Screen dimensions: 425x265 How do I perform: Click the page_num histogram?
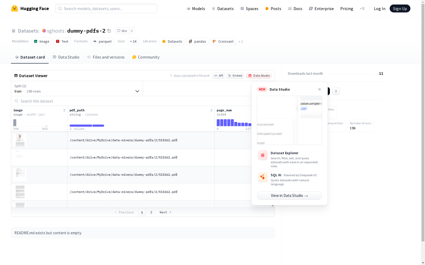click(x=234, y=123)
